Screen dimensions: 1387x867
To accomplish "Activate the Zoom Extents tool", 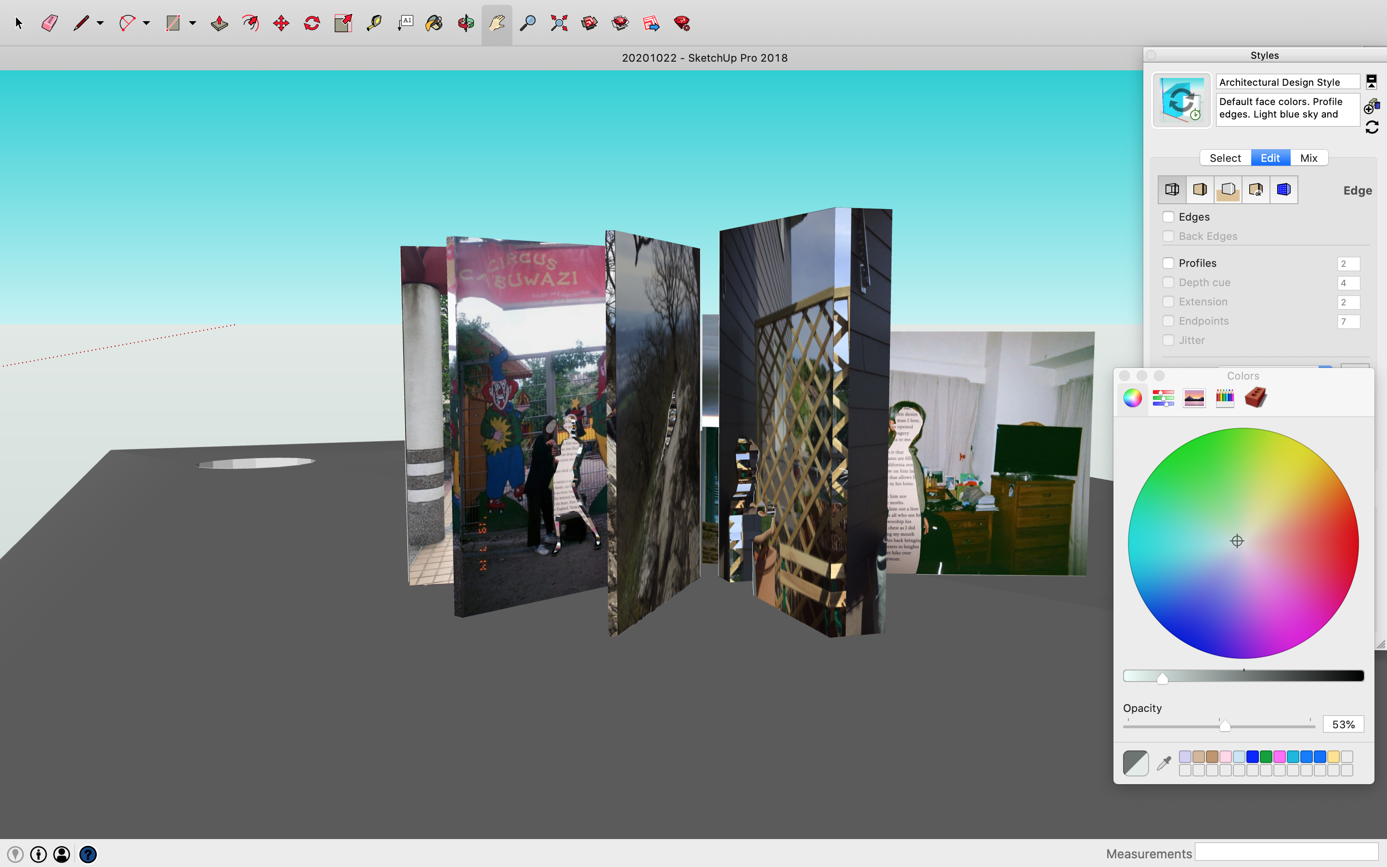I will pos(559,23).
